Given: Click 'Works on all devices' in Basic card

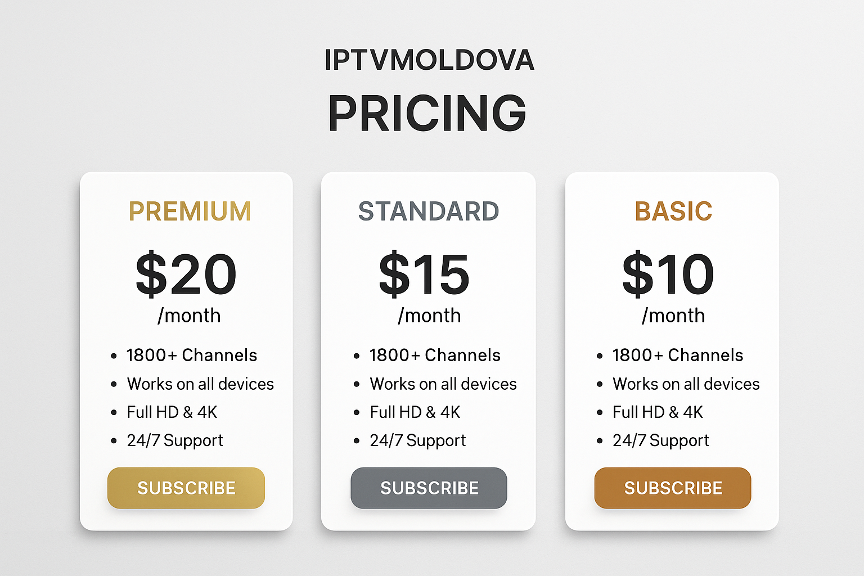Looking at the screenshot, I should [x=686, y=384].
